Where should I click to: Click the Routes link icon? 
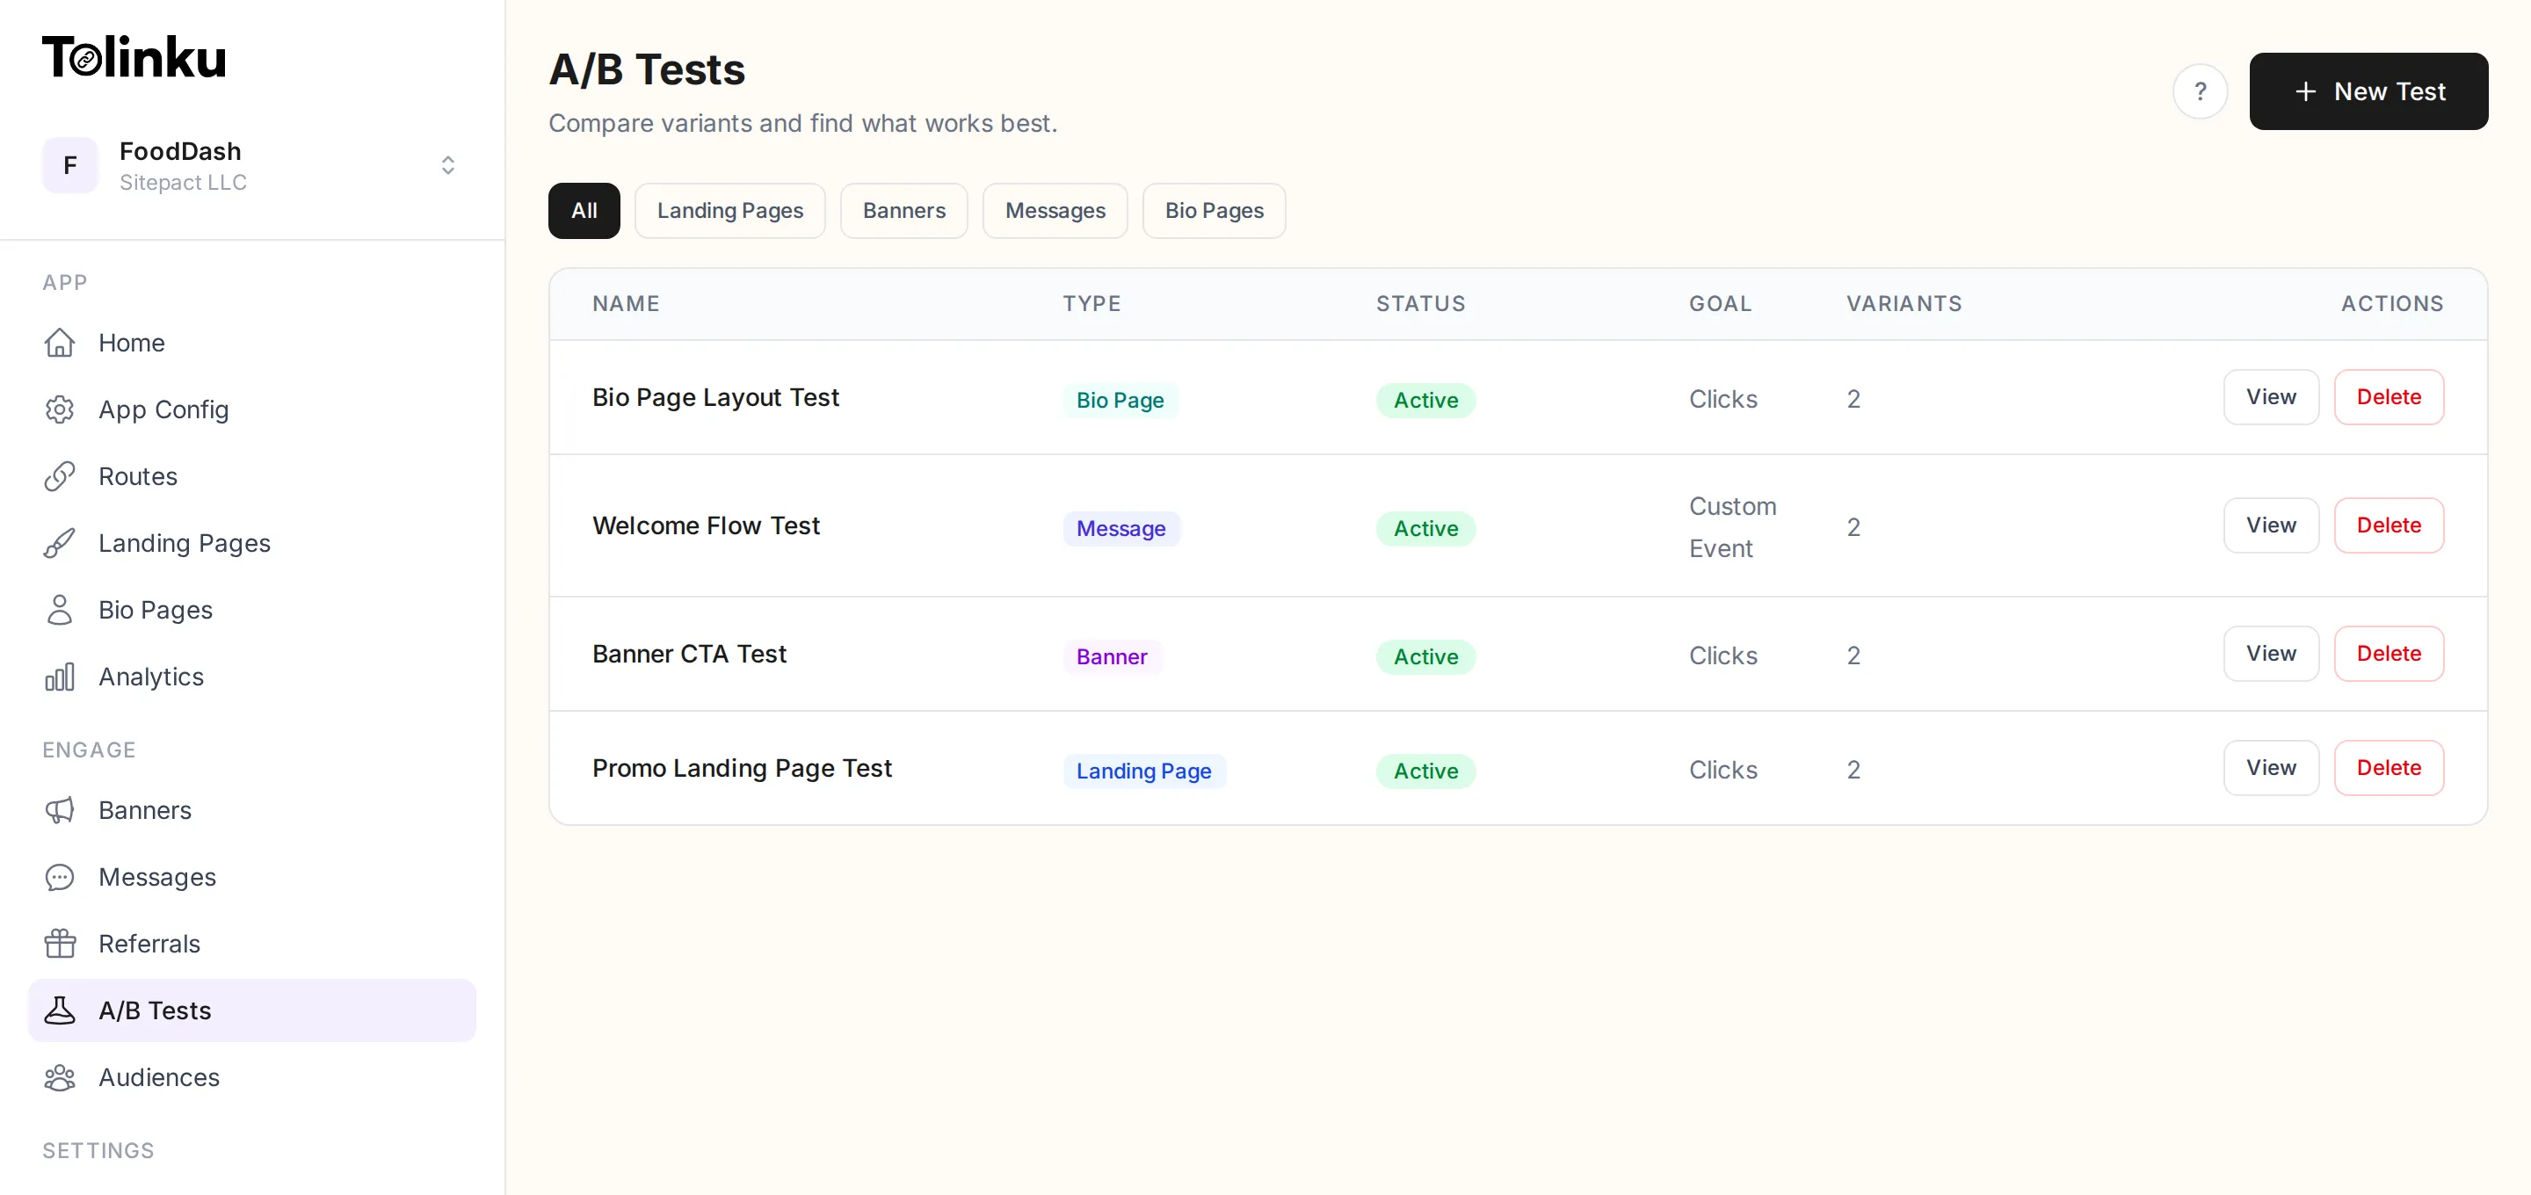coord(60,475)
